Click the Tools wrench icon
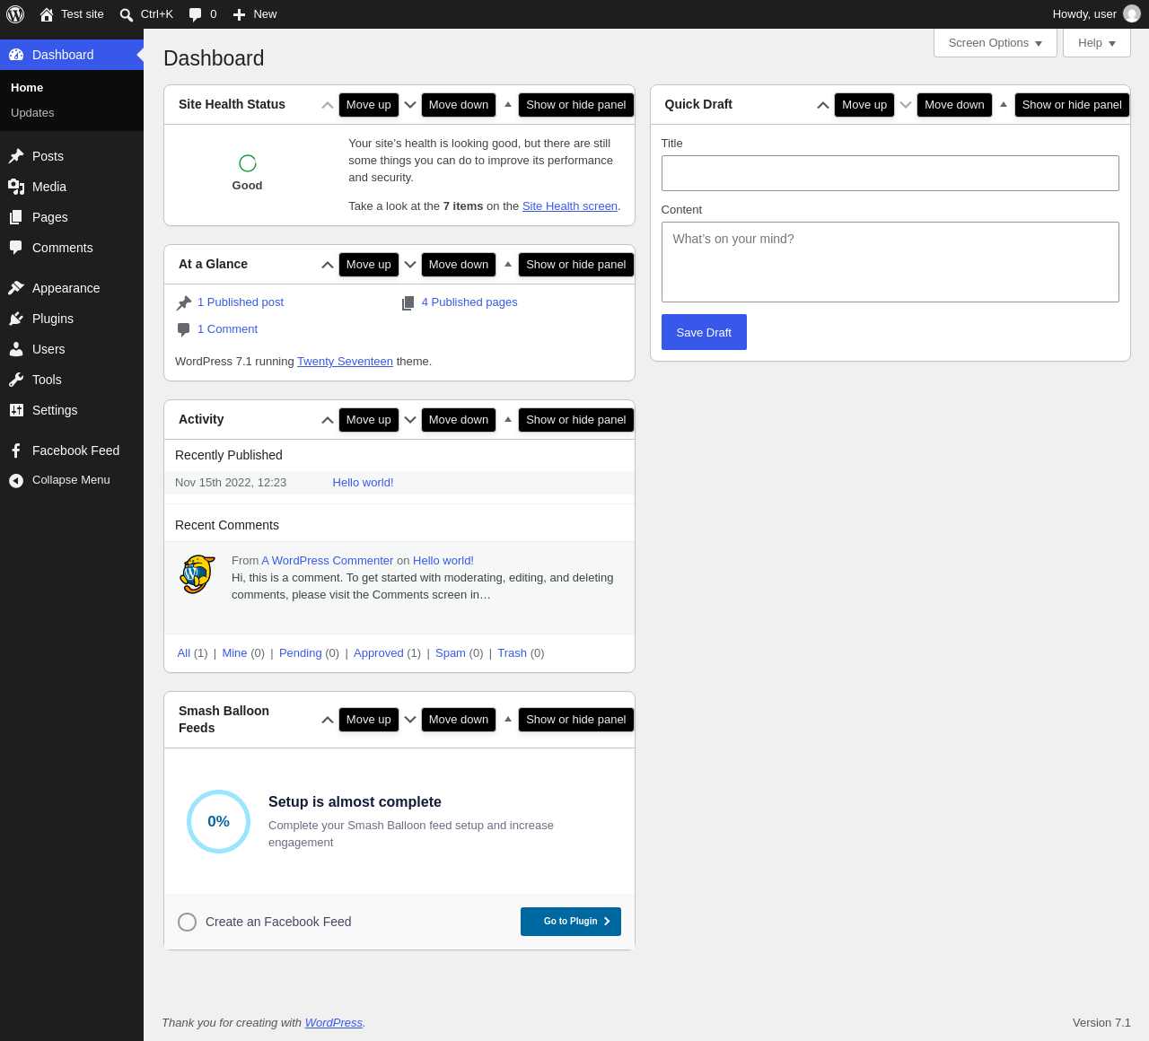The height and width of the screenshot is (1041, 1149). [16, 380]
